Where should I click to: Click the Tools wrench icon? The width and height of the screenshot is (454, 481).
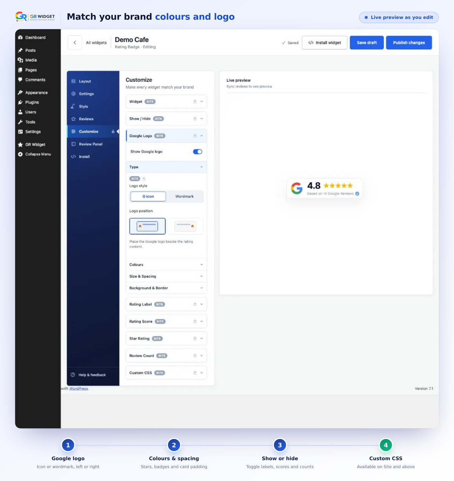point(20,122)
